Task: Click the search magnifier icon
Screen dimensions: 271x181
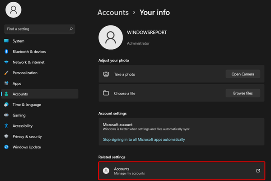Action: pyautogui.click(x=71, y=29)
